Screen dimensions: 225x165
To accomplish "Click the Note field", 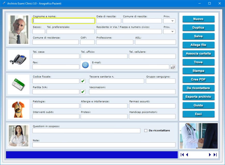I will 104,145.
